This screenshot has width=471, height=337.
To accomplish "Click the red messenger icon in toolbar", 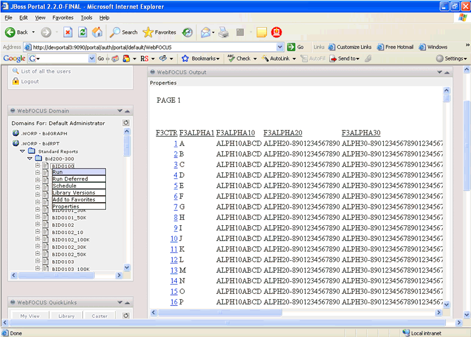I will pos(276,32).
